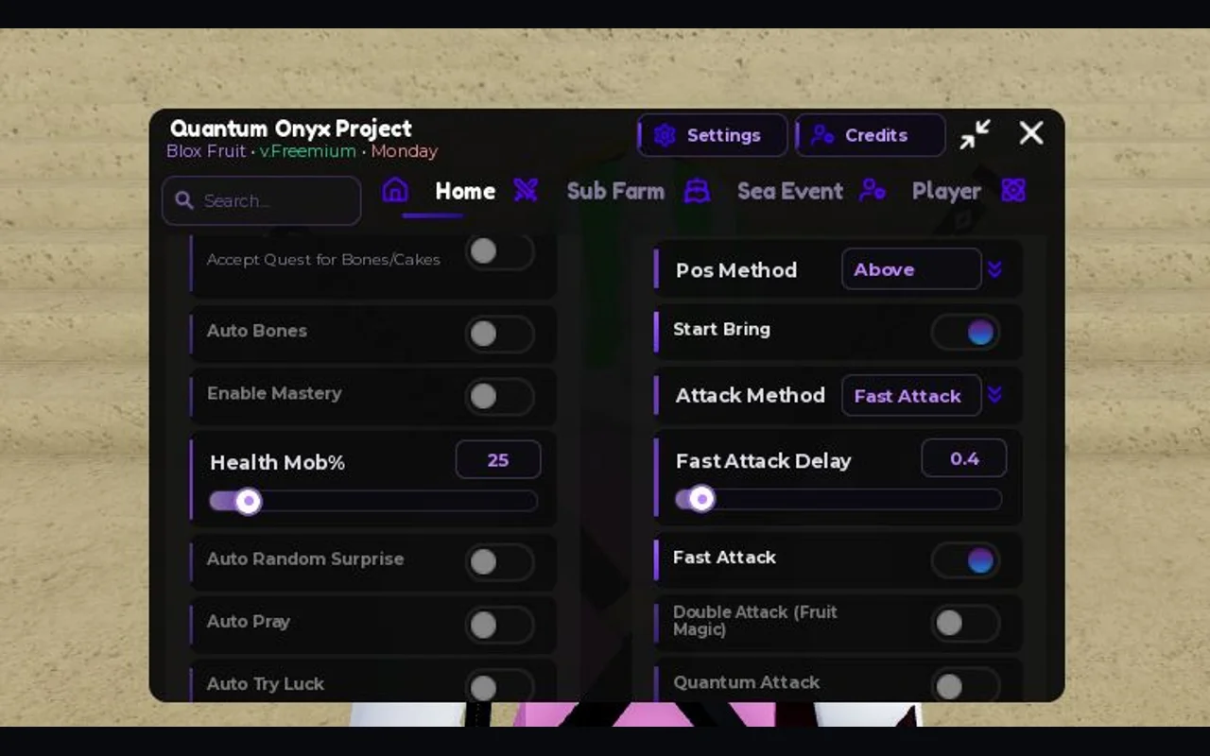Open the Settings panel
Screen dimensions: 1210x756
click(x=713, y=135)
